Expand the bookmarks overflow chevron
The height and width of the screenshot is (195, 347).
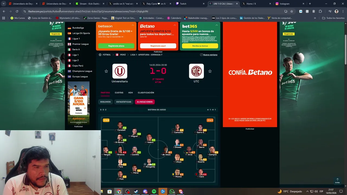point(315,18)
